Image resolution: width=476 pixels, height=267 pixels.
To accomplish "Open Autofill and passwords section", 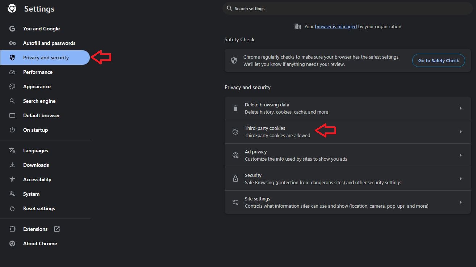I will click(49, 43).
